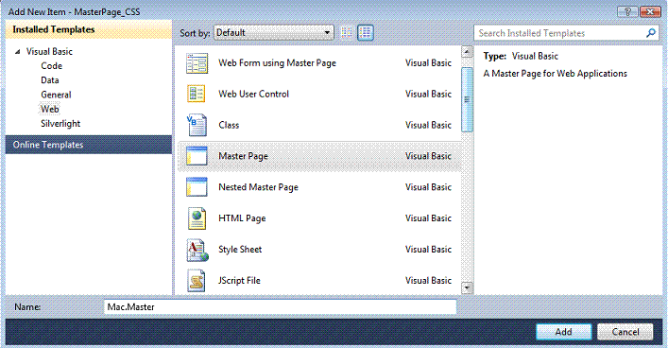Open the Online Templates section

coord(89,145)
